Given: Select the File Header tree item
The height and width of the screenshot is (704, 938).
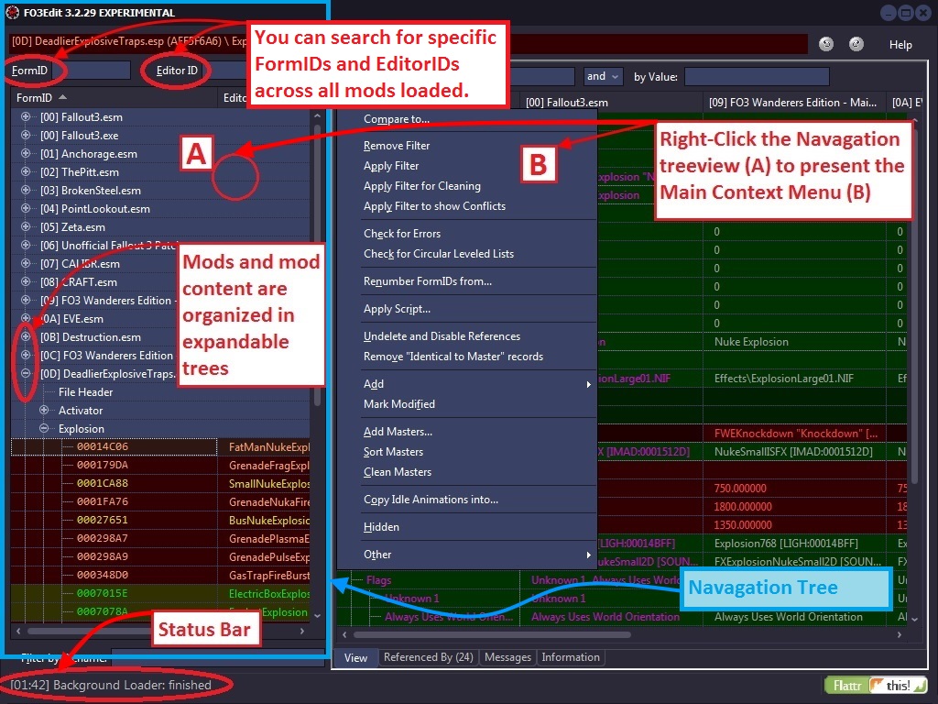Looking at the screenshot, I should [85, 392].
